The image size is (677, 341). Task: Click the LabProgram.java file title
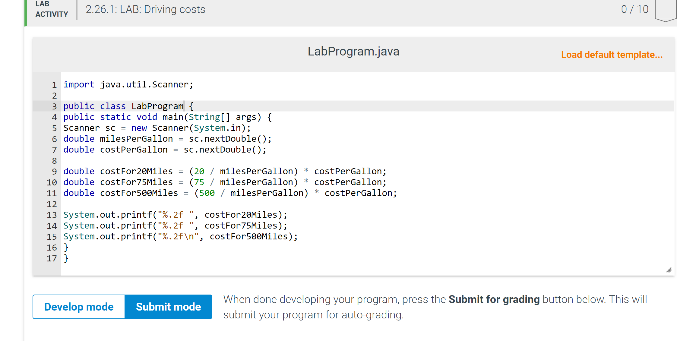(x=353, y=51)
